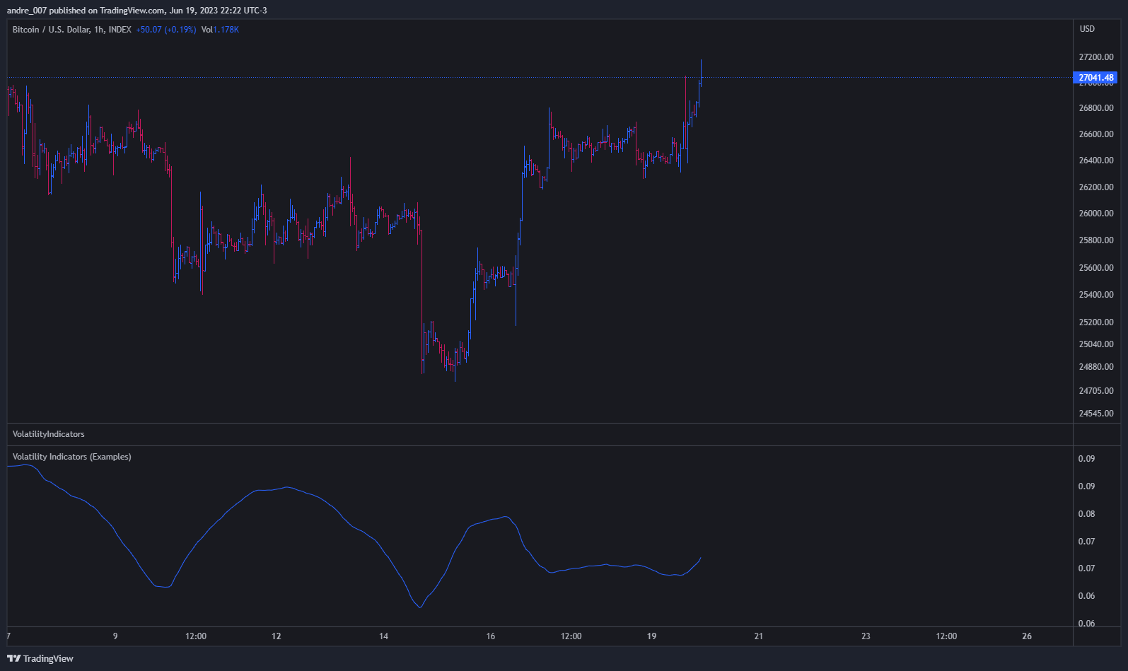Click the current price tag 27041.48
Screen dimensions: 1128x671
1095,78
